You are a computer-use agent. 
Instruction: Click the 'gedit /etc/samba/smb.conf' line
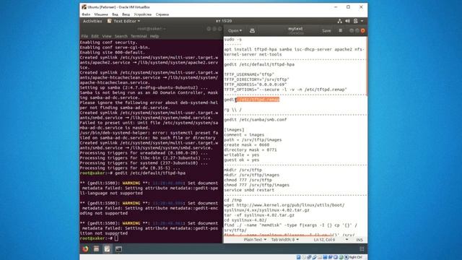(x=256, y=119)
